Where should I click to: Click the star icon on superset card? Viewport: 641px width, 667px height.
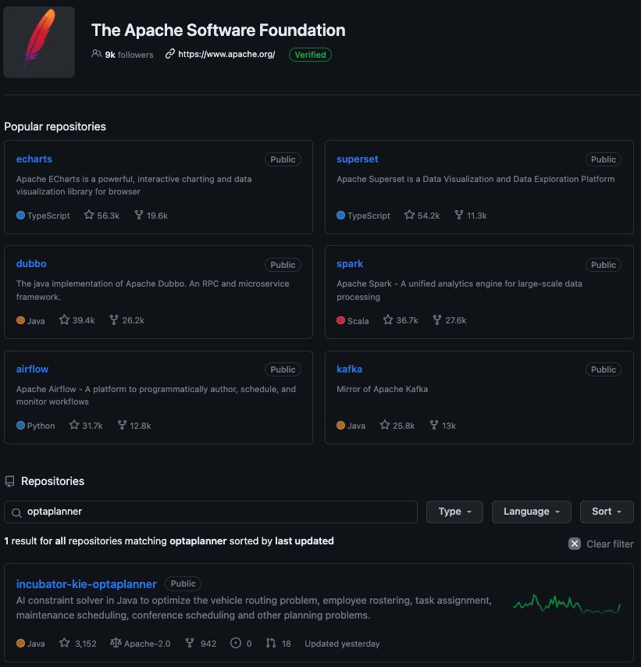pos(409,215)
